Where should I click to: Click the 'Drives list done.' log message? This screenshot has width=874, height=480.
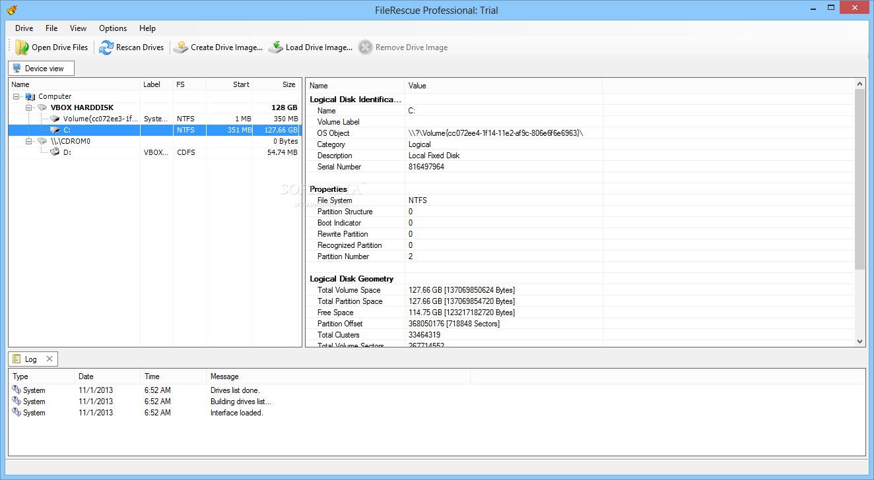click(x=235, y=390)
